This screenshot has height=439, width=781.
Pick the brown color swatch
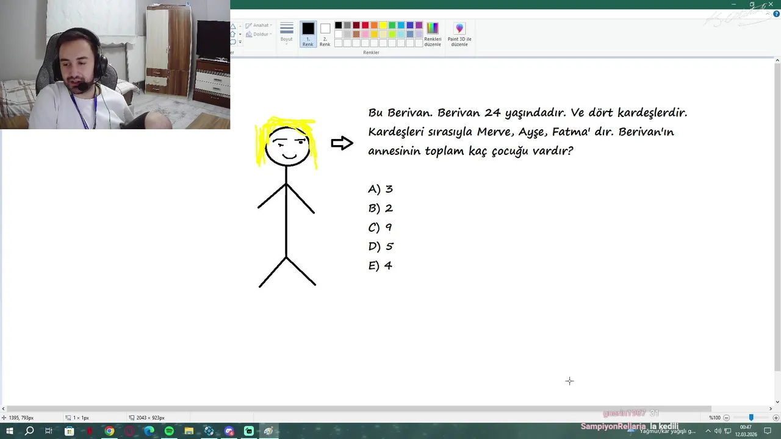coord(356,34)
